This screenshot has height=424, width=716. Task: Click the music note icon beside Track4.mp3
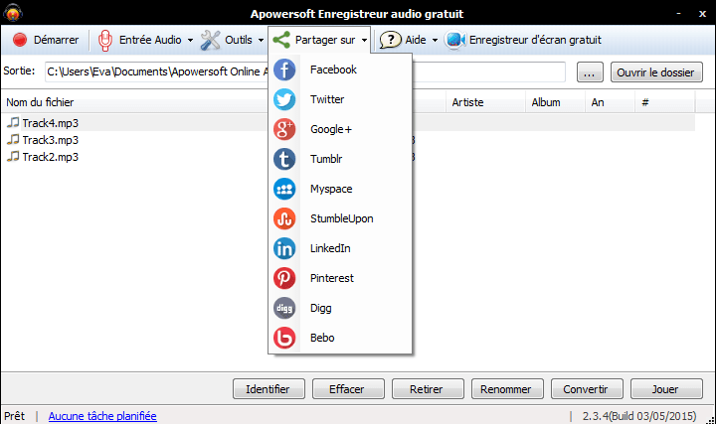[x=13, y=122]
